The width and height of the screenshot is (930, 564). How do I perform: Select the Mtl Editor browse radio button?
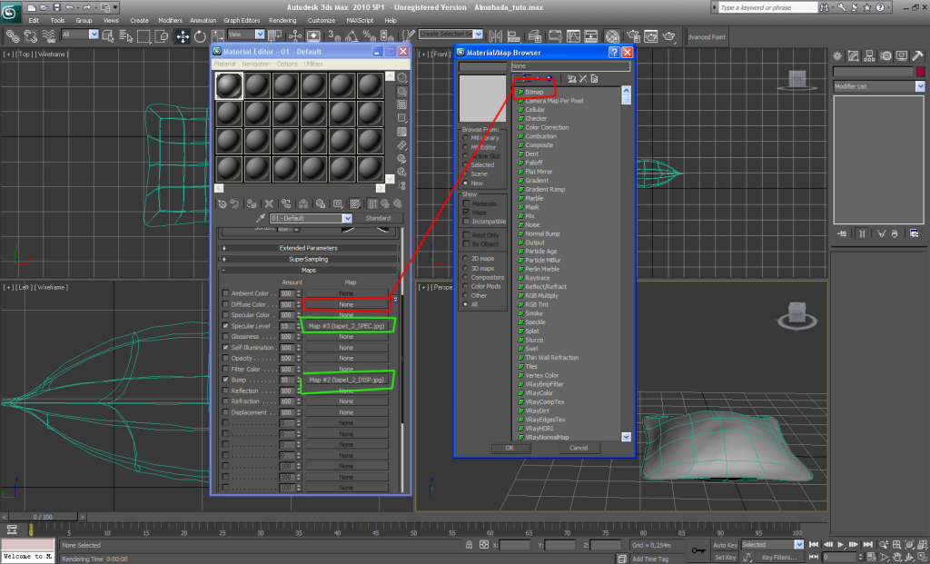466,147
